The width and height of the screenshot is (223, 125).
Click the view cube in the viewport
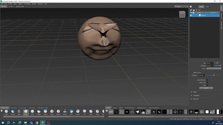(x=182, y=14)
